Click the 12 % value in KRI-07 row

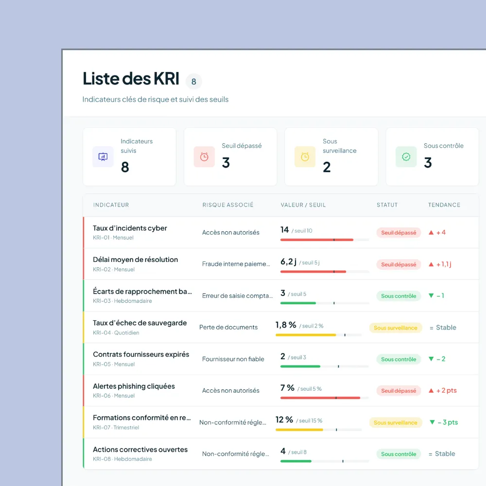point(284,420)
